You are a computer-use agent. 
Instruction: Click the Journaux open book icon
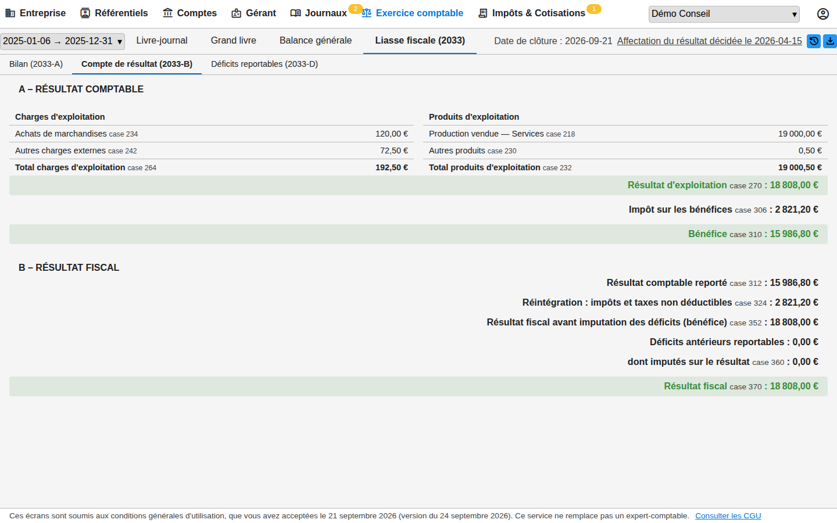click(x=296, y=13)
